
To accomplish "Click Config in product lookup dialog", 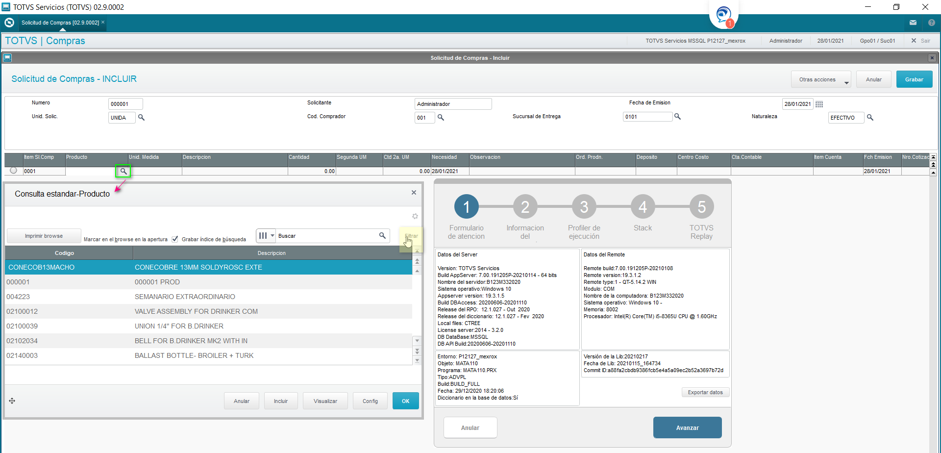I will click(370, 401).
